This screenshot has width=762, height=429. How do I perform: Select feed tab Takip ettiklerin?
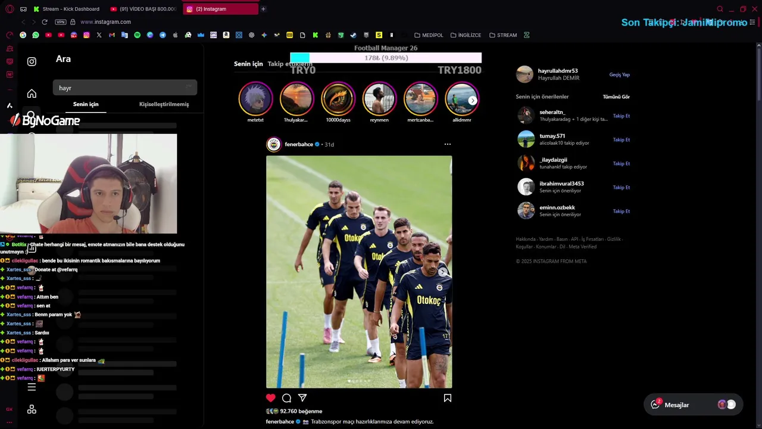click(x=289, y=64)
